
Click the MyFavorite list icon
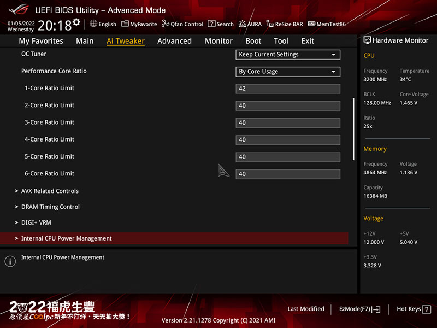[x=125, y=24]
